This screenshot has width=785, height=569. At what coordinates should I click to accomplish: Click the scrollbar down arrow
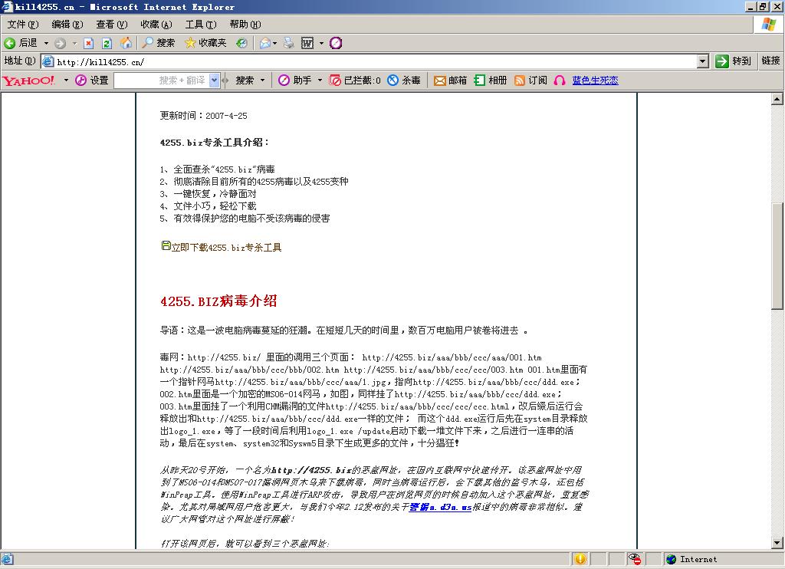pos(777,542)
